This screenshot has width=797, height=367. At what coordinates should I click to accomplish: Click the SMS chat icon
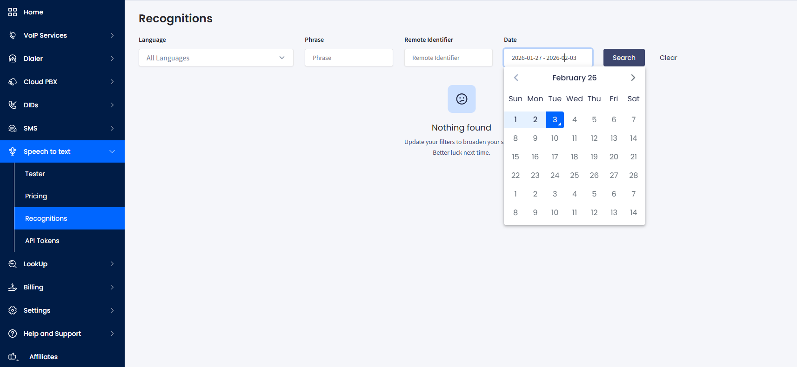(x=13, y=128)
